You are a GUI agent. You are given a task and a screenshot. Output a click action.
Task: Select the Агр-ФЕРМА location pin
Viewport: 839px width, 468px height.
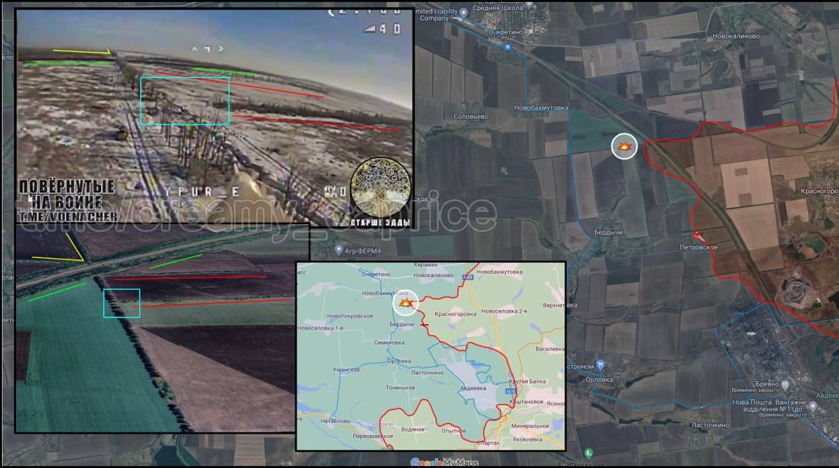339,250
